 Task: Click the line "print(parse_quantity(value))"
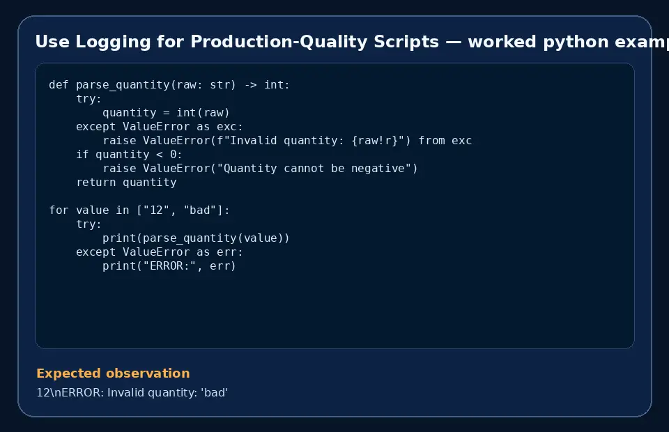pyautogui.click(x=197, y=238)
